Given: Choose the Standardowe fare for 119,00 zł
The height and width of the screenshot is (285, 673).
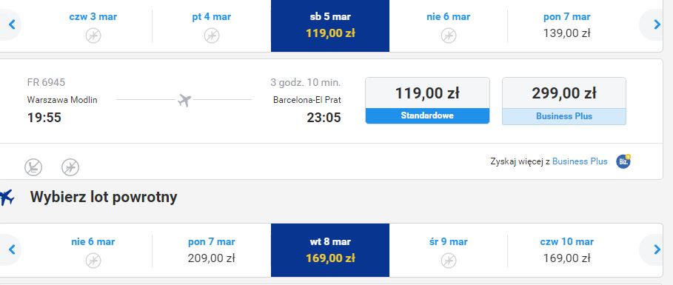Looking at the screenshot, I should click(x=427, y=101).
